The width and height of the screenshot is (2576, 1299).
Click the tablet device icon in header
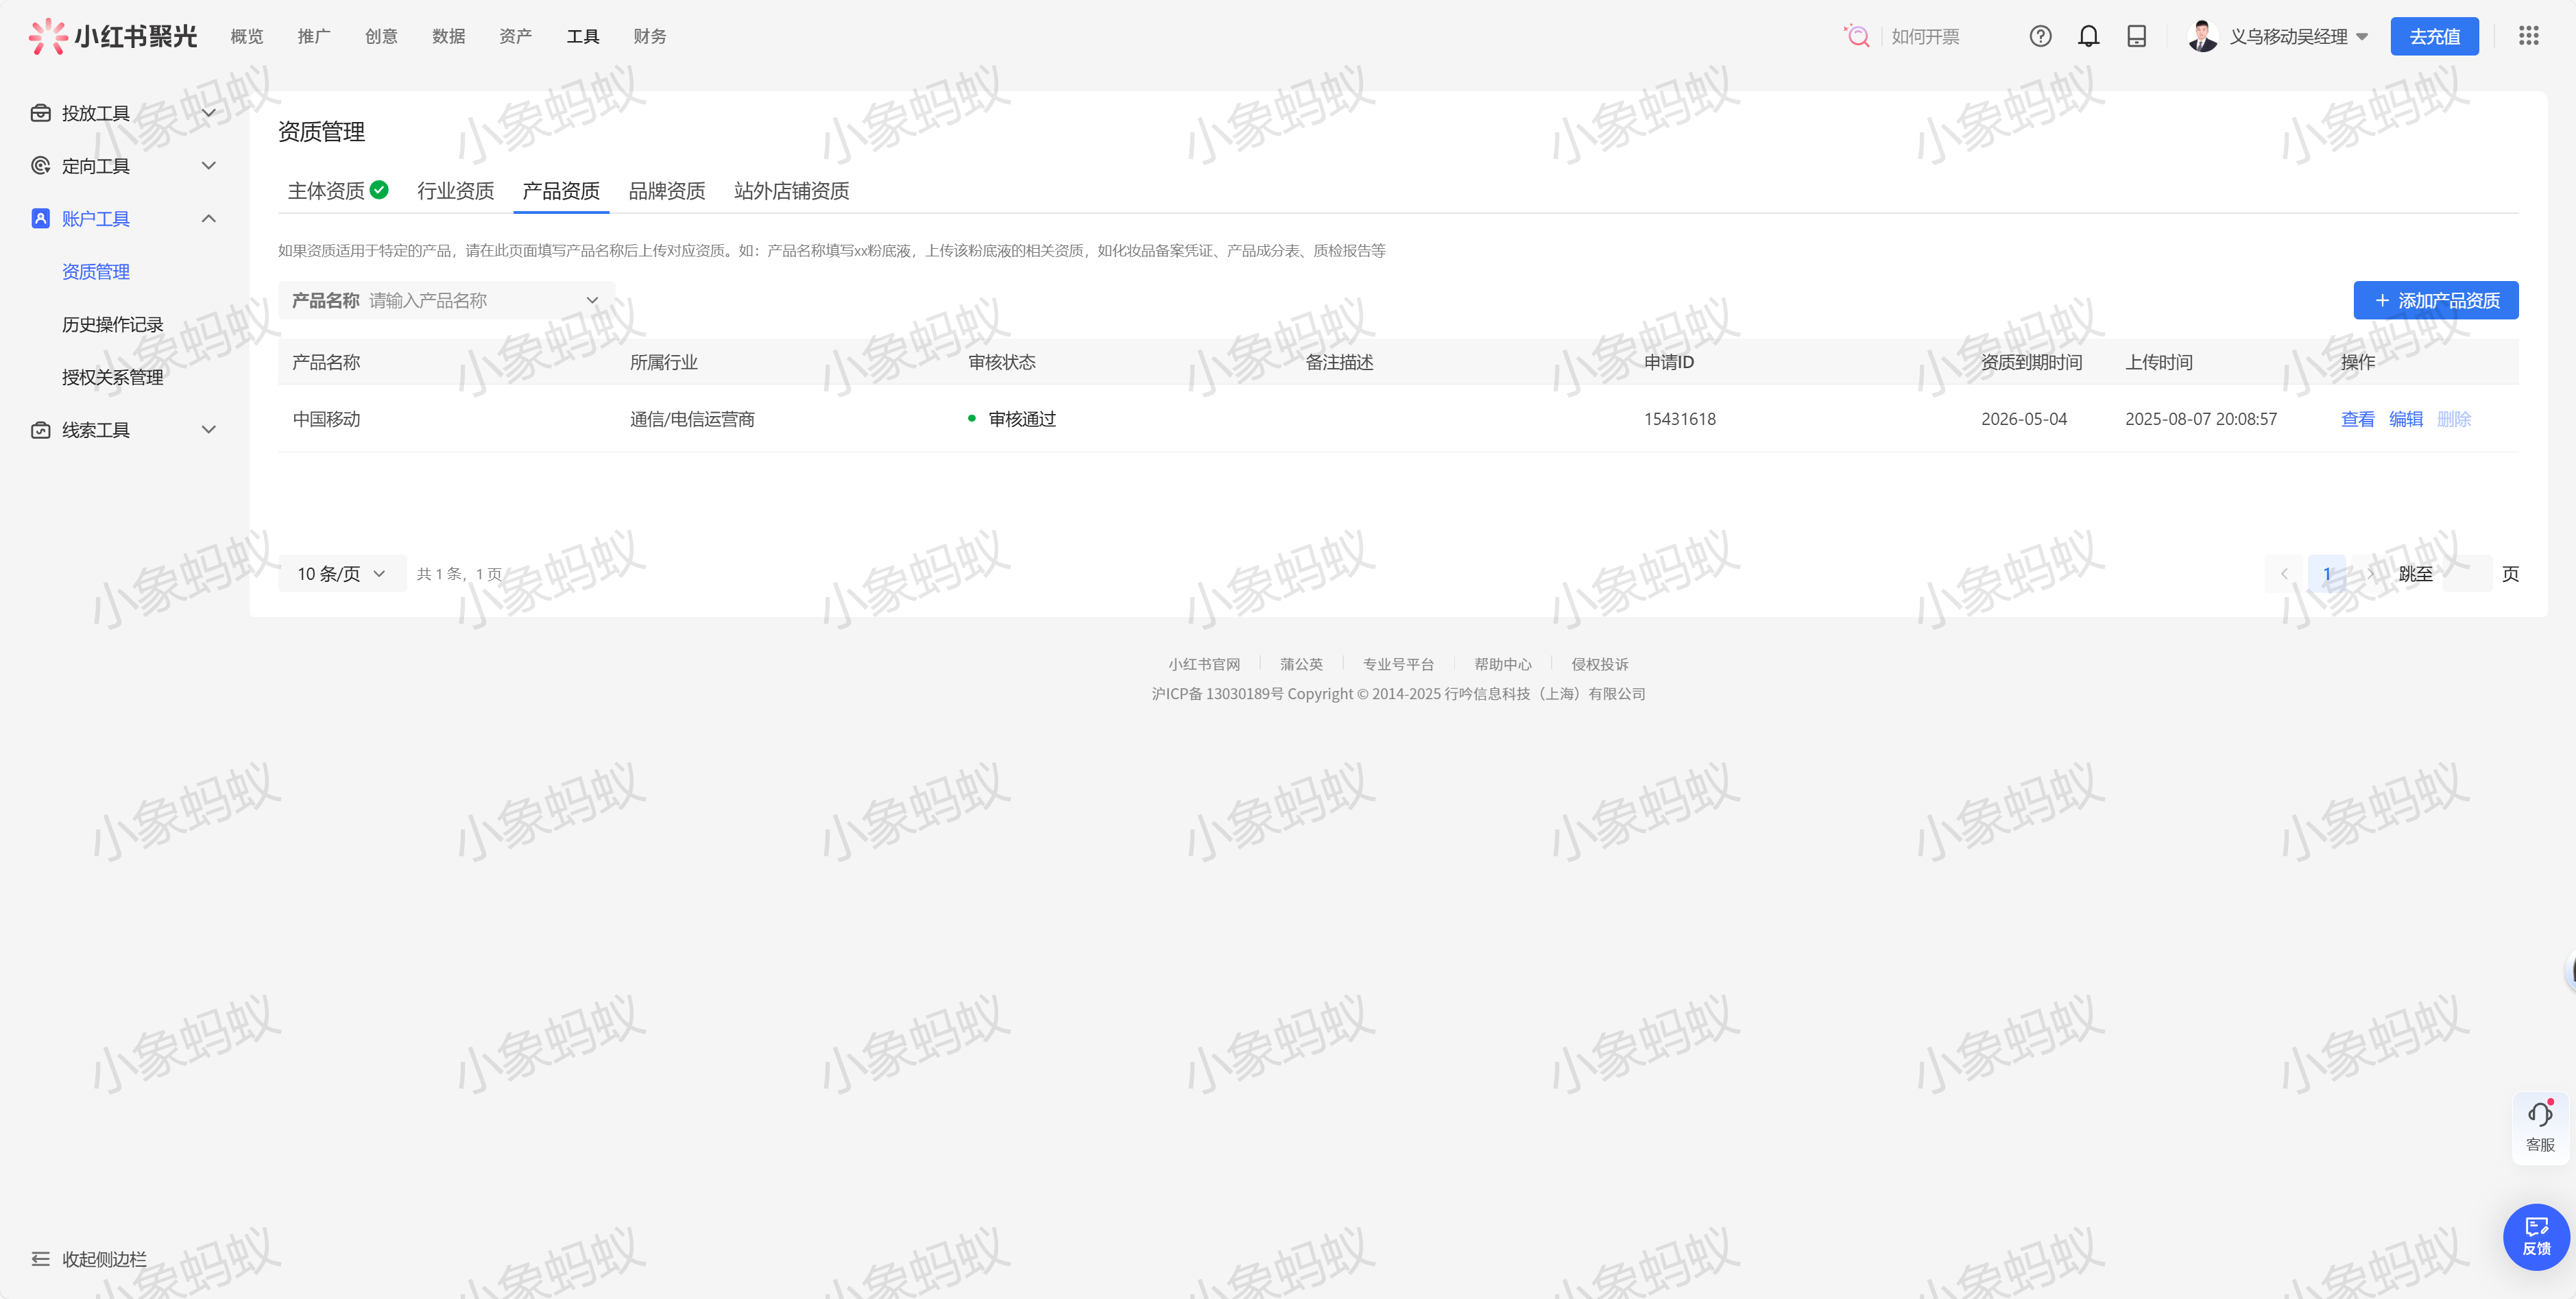click(x=2136, y=36)
